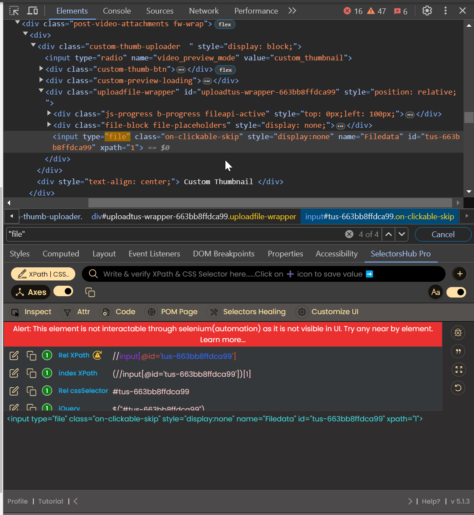Toggle device toolbar icon
Viewport: 474px width, 515px height.
point(32,11)
